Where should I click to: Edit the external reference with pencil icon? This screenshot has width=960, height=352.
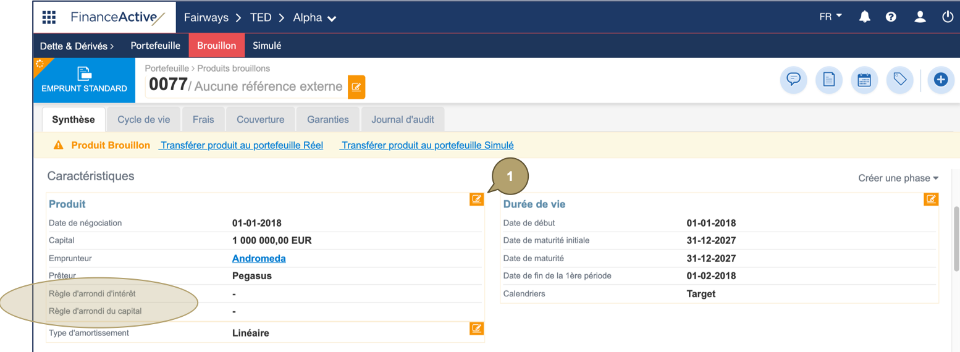[x=356, y=87]
